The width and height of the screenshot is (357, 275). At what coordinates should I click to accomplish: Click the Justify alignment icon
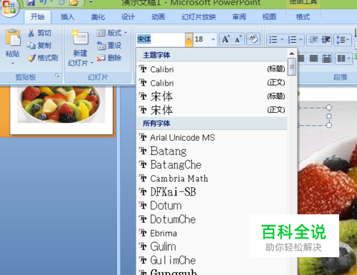tap(313, 58)
